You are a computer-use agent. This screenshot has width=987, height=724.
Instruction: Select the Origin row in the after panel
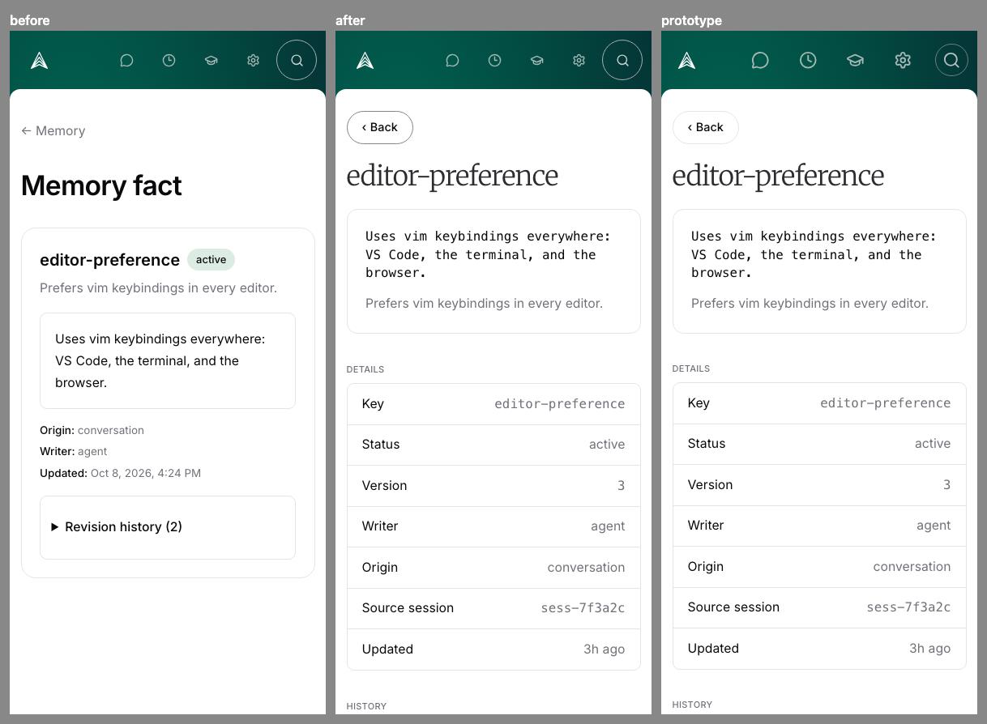(x=493, y=568)
